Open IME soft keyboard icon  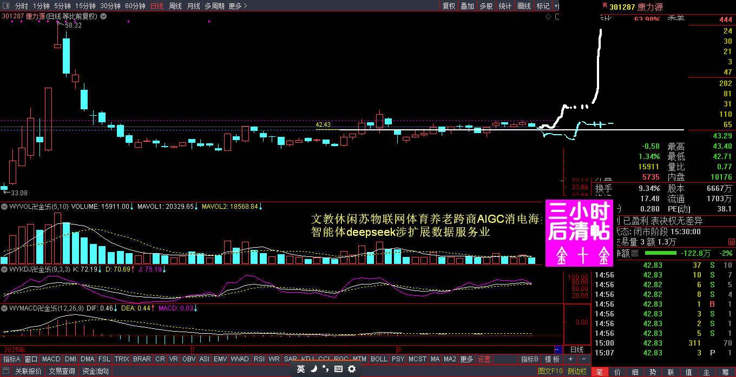(338, 369)
